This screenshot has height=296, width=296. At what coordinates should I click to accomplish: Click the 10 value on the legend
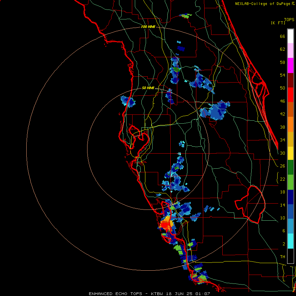[283, 218]
